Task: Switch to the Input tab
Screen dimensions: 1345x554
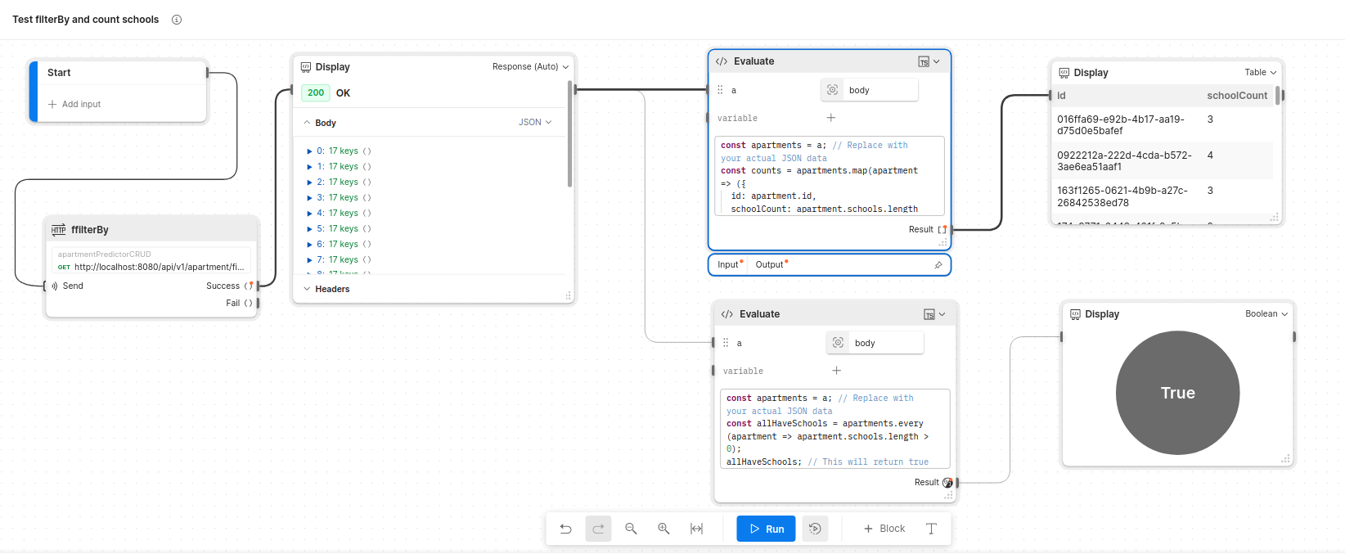Action: (x=729, y=265)
